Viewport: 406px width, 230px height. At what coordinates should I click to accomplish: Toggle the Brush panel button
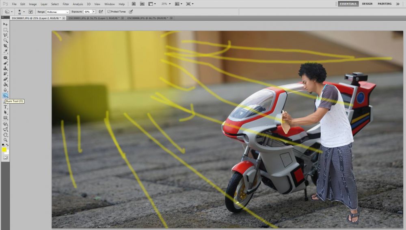[30, 12]
